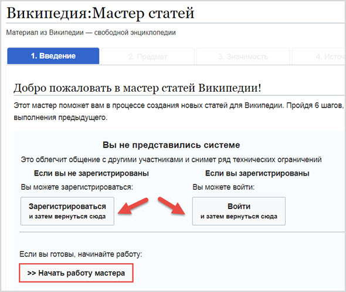Screen dimensions: 346x292
Task: Click the 'Добро пожаловать в мастер статей' heading
Action: pyautogui.click(x=137, y=88)
